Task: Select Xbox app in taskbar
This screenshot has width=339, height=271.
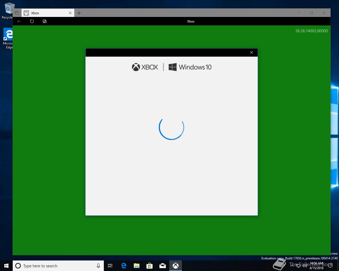Action: click(x=176, y=266)
